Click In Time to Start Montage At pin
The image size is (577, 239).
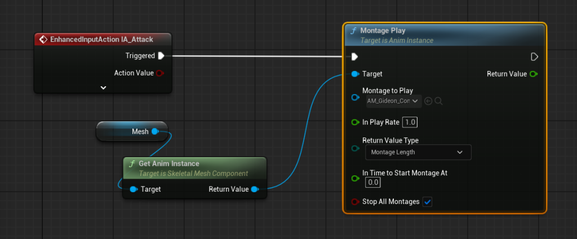point(355,178)
